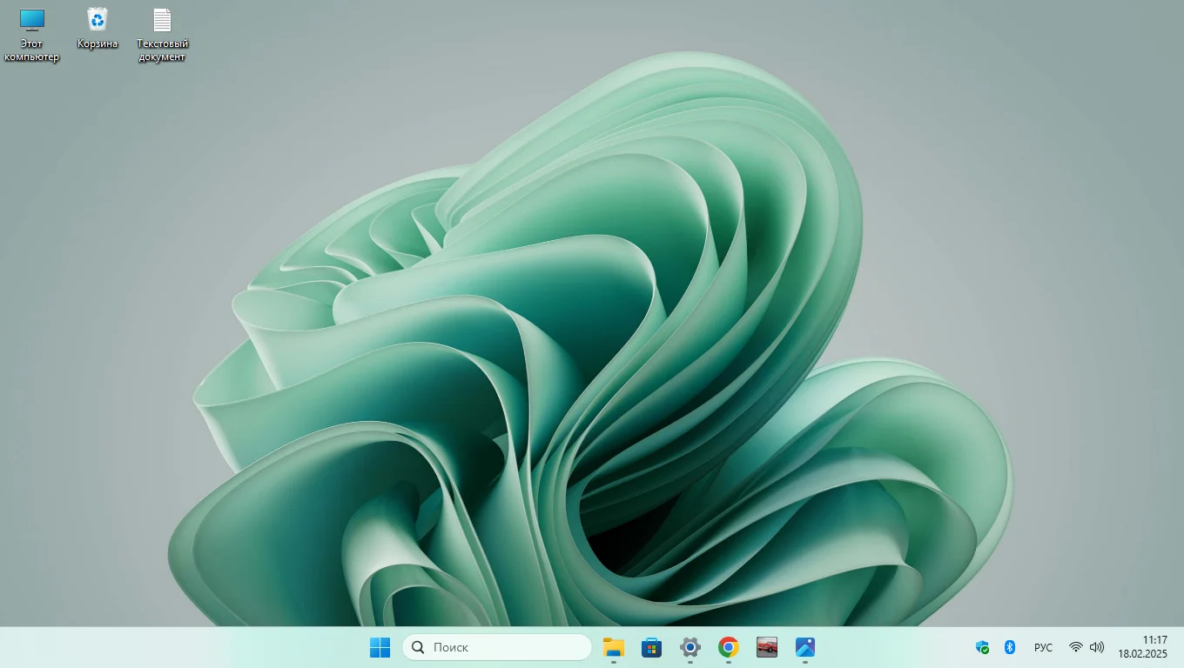
Task: Switch to Google Chrome in the taskbar
Action: pos(729,647)
